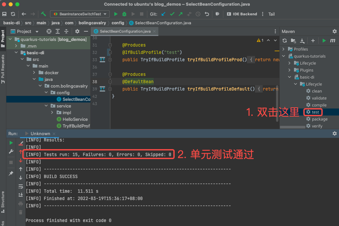339x226 pixels.
Task: Rerun using Run panel green play icon
Action: (x=11, y=143)
